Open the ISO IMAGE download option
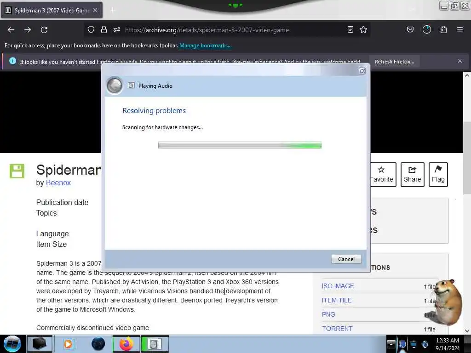471x353 pixels. (x=338, y=286)
